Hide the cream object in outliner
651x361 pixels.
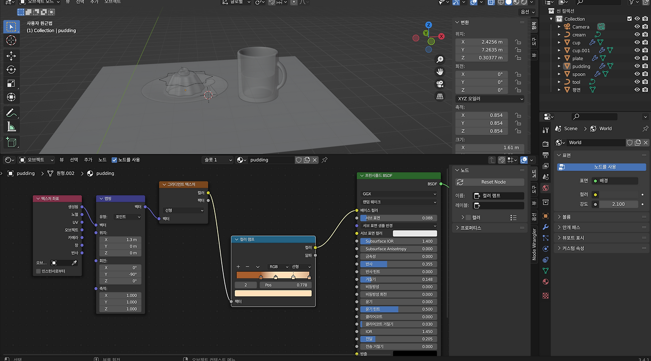(637, 35)
